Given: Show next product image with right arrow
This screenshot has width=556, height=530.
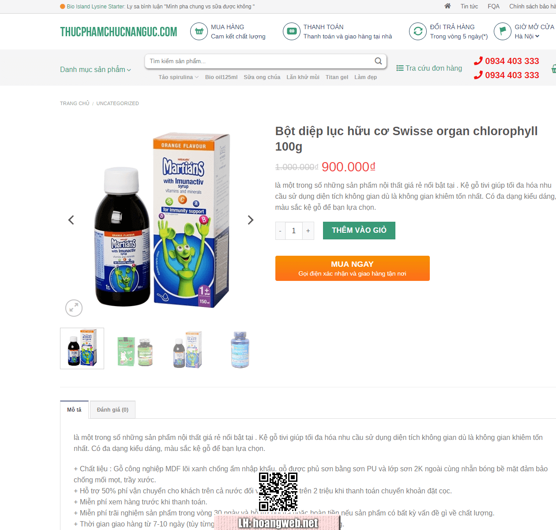Looking at the screenshot, I should coord(251,220).
